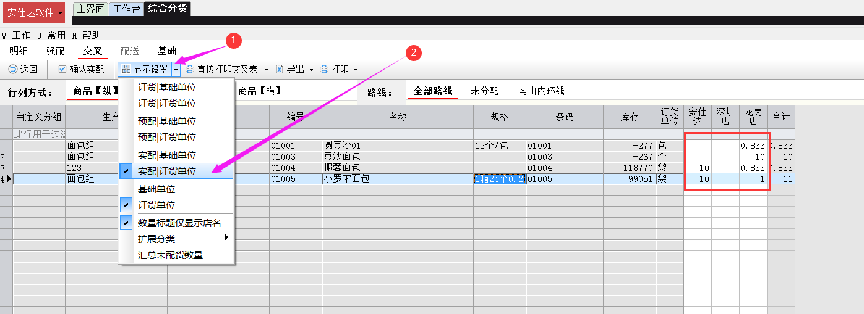Select the 交叉 sub-tab
This screenshot has width=864, height=314.
pyautogui.click(x=93, y=51)
